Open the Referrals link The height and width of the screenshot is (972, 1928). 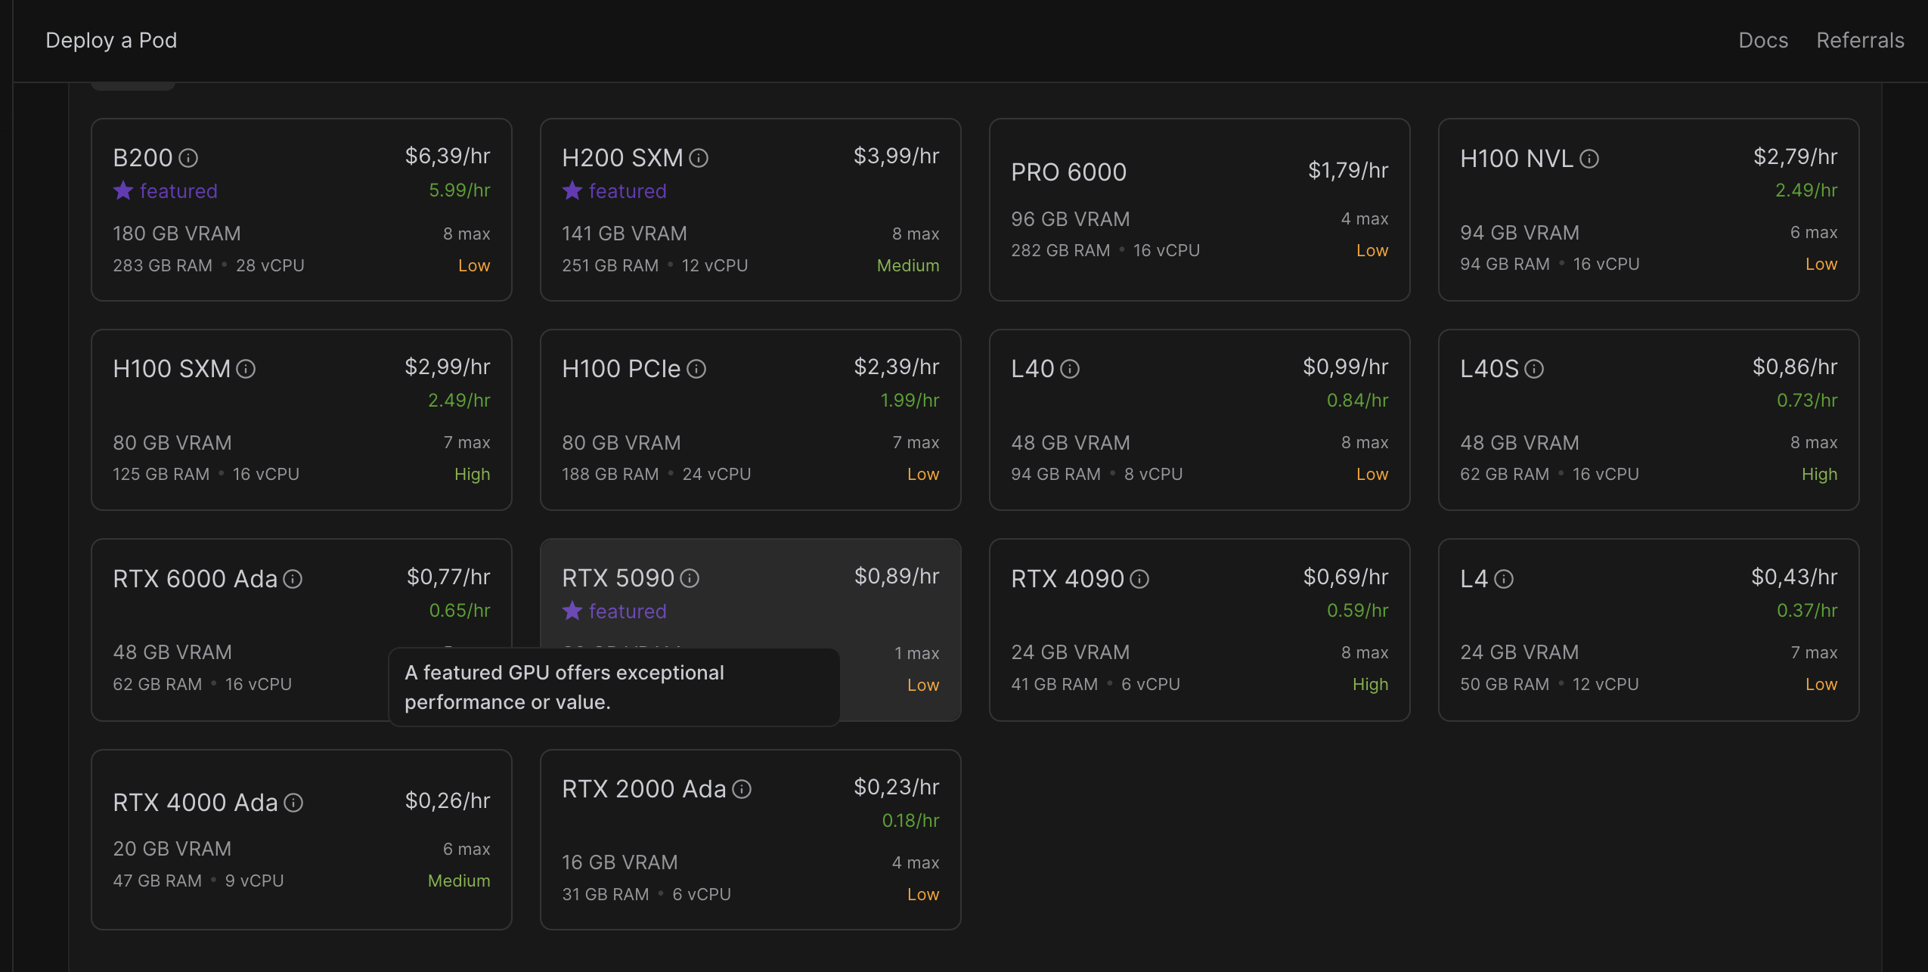click(x=1860, y=40)
